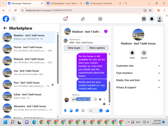Open the Notifications bell in header
168x126 pixels.
[x=152, y=19]
